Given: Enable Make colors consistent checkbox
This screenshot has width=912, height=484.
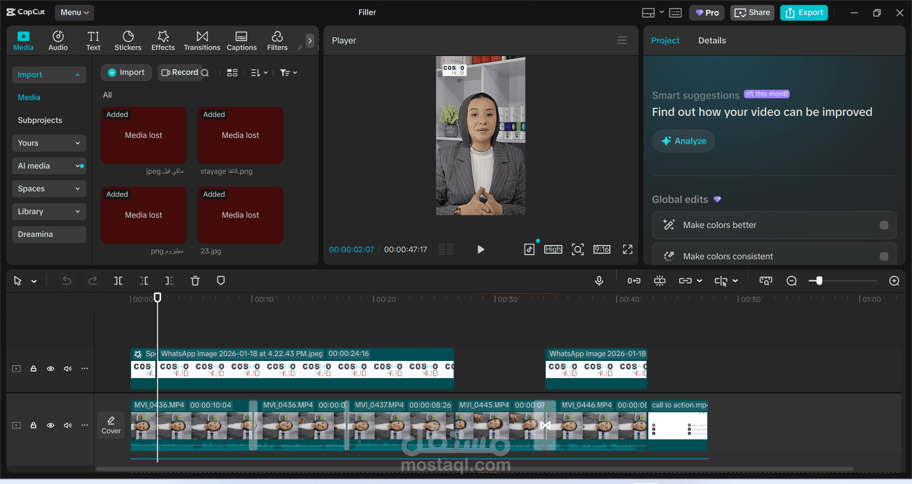Looking at the screenshot, I should 883,256.
